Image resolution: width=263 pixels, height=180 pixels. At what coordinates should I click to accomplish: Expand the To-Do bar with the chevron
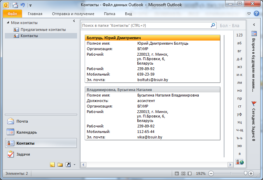click(x=254, y=25)
